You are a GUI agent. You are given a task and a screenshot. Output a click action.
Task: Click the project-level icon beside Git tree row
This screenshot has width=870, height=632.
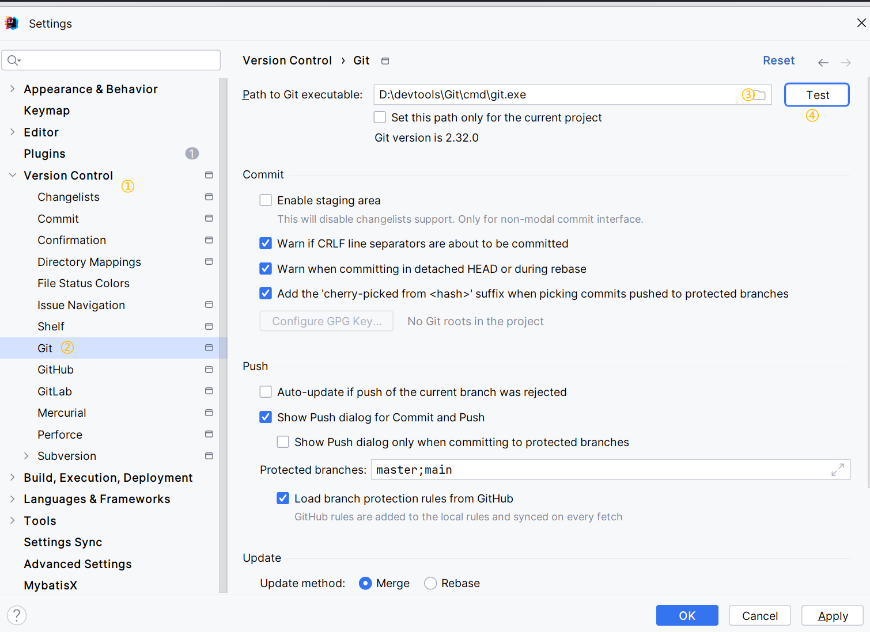(x=209, y=348)
